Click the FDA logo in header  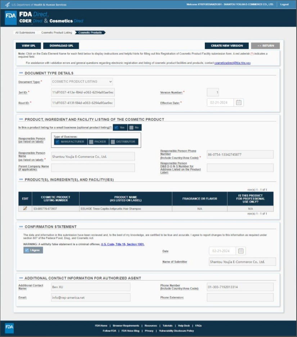(10, 18)
